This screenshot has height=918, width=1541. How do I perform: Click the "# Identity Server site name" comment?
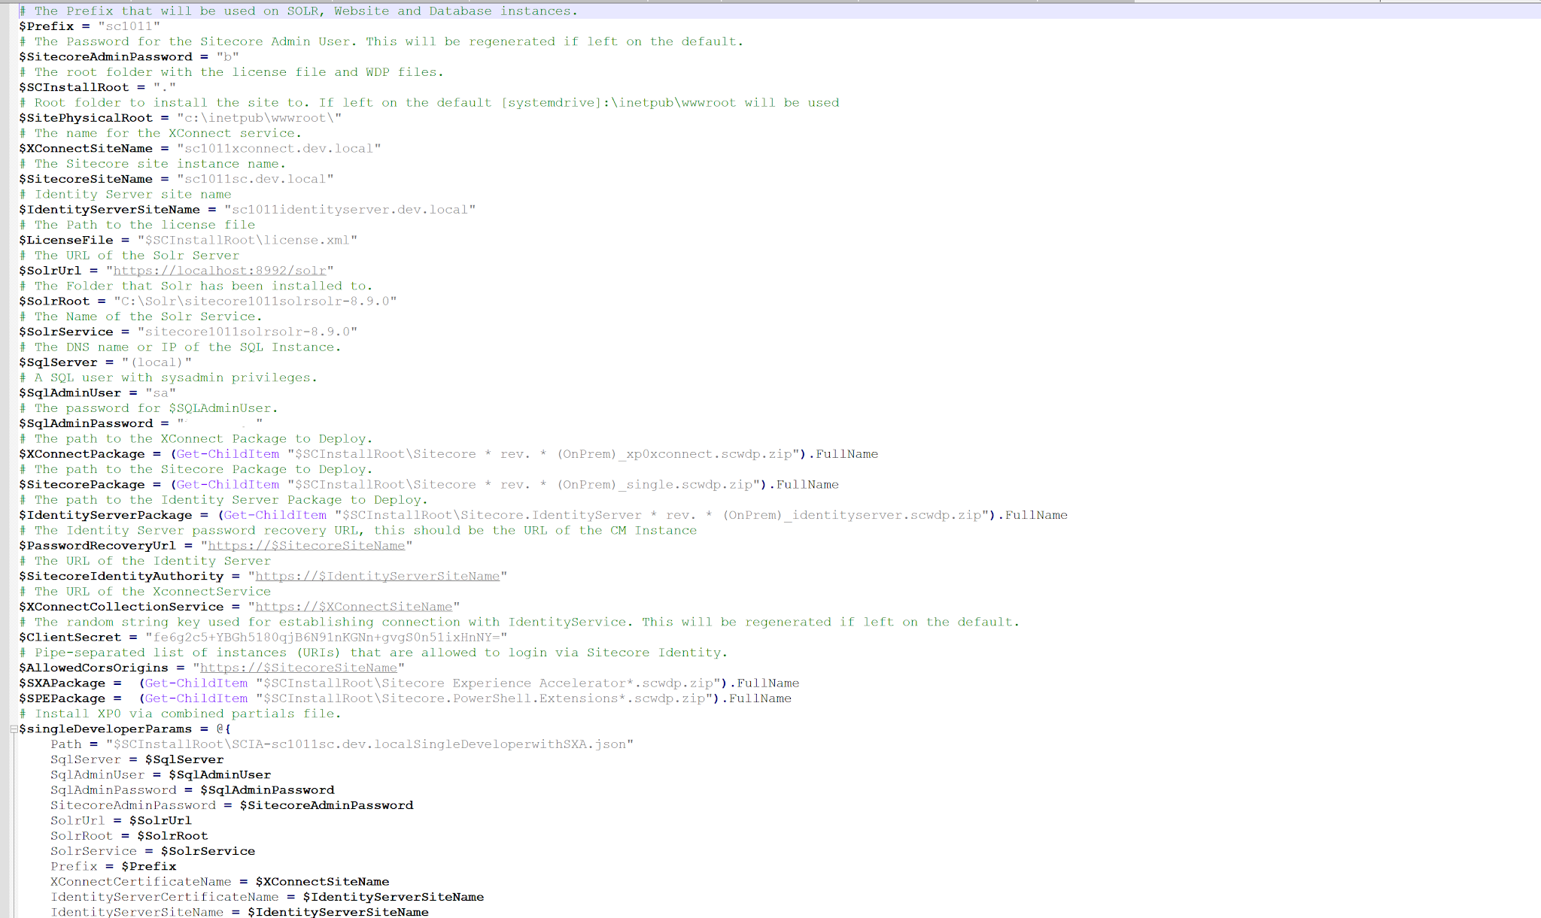pyautogui.click(x=125, y=194)
